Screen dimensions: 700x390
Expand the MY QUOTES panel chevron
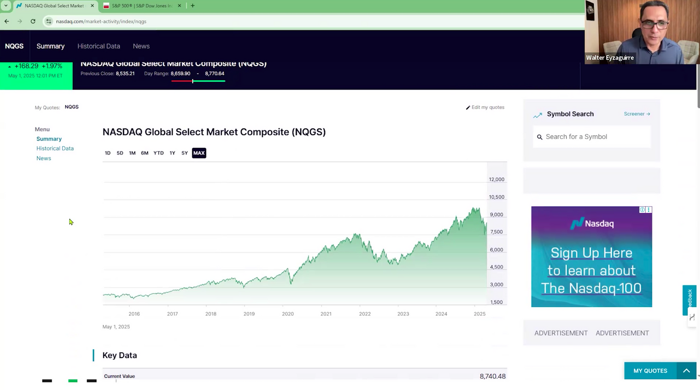pos(686,371)
